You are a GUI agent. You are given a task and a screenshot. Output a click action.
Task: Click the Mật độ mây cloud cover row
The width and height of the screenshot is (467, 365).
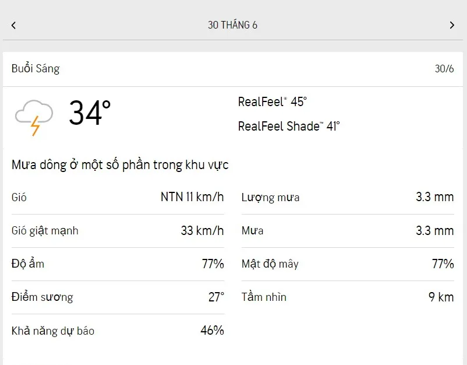coord(347,264)
